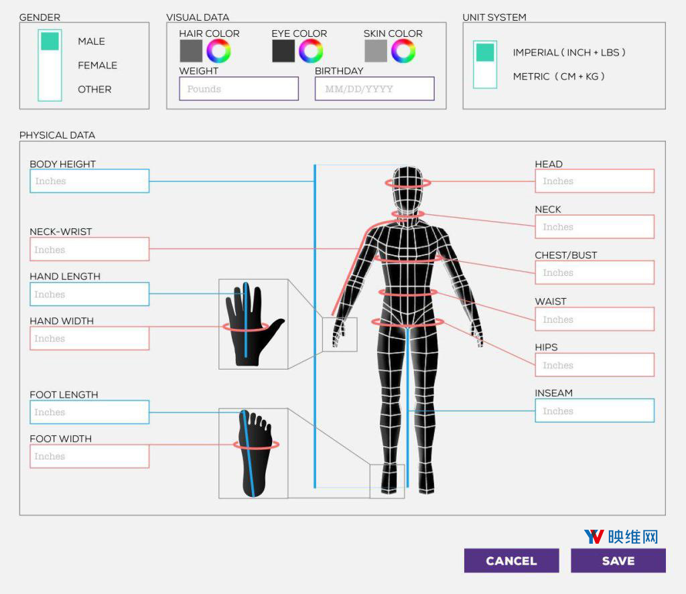Open the skin color wheel picker
Viewport: 686px width, 594px height.
(x=403, y=51)
